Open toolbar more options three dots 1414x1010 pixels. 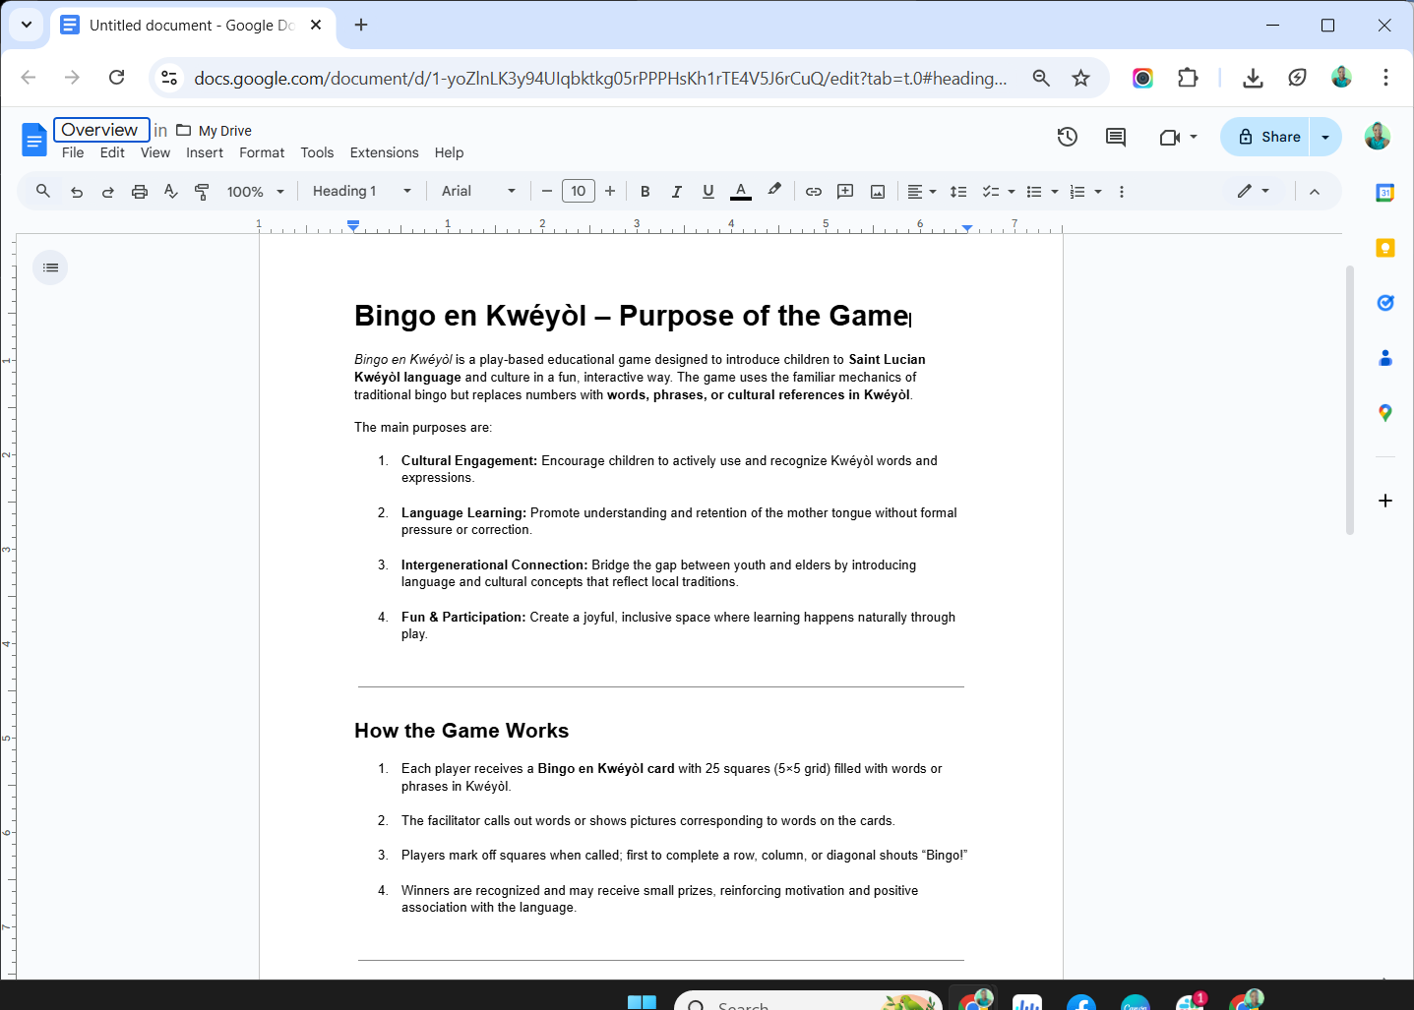(1122, 192)
